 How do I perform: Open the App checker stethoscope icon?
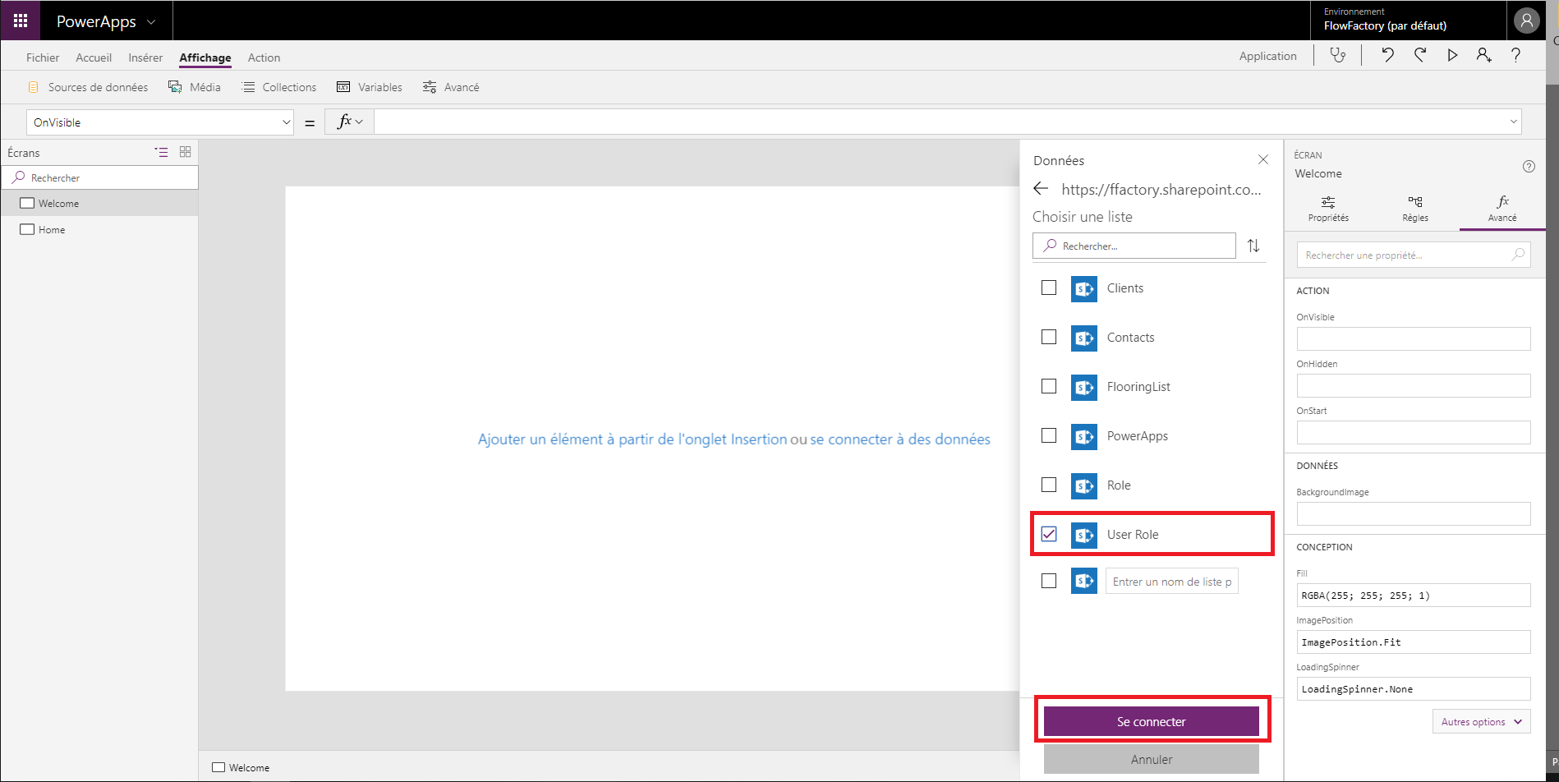coord(1338,55)
